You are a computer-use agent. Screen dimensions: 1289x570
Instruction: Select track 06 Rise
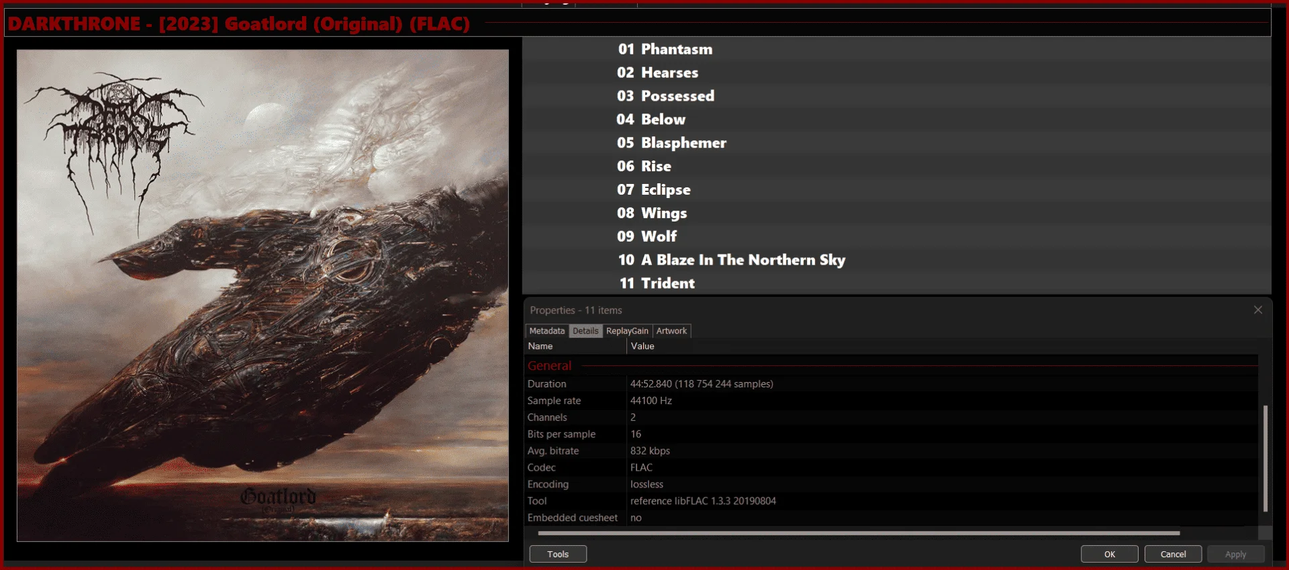click(x=897, y=166)
